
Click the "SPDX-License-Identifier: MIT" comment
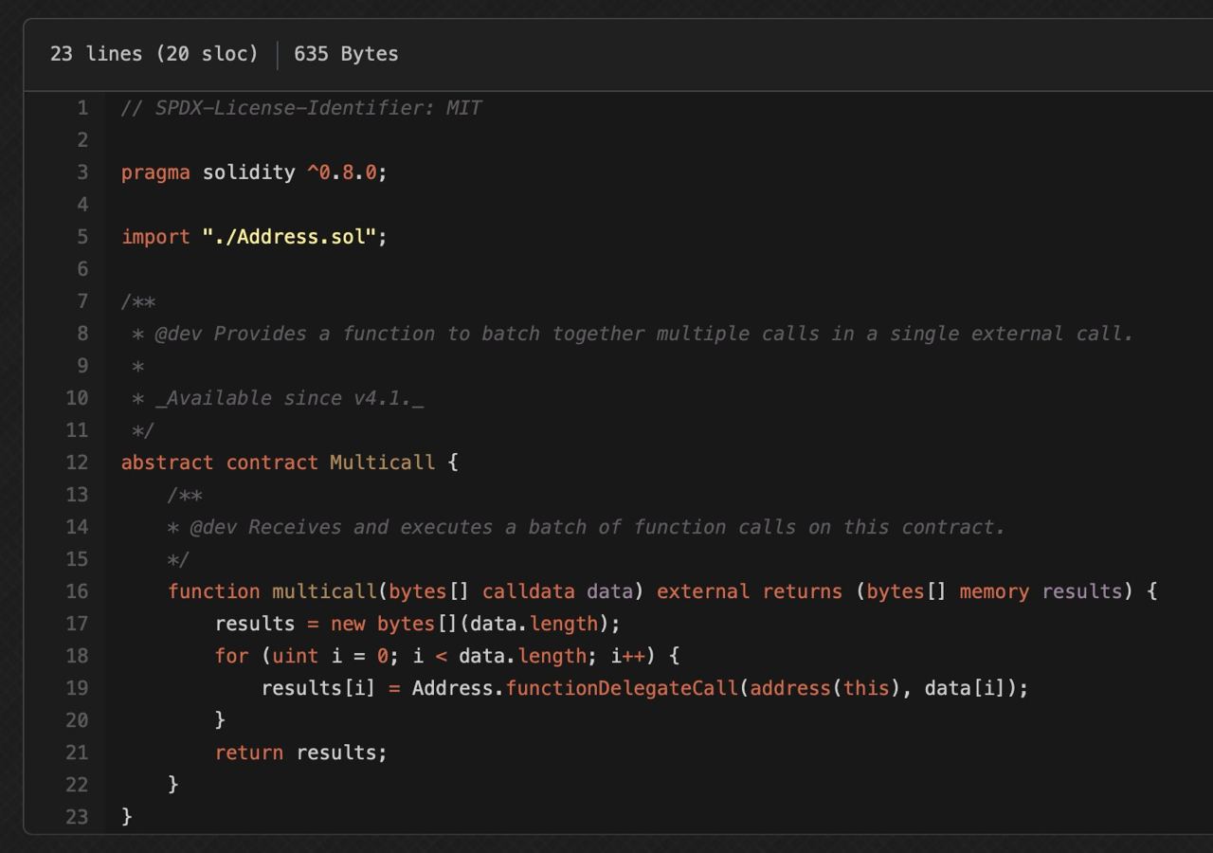301,108
